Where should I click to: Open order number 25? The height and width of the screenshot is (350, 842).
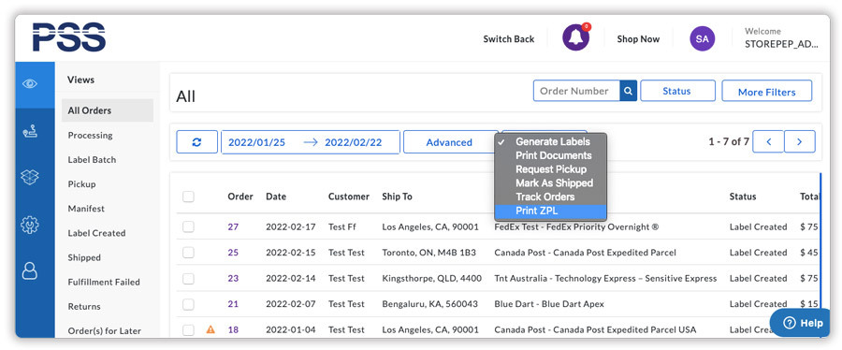233,253
